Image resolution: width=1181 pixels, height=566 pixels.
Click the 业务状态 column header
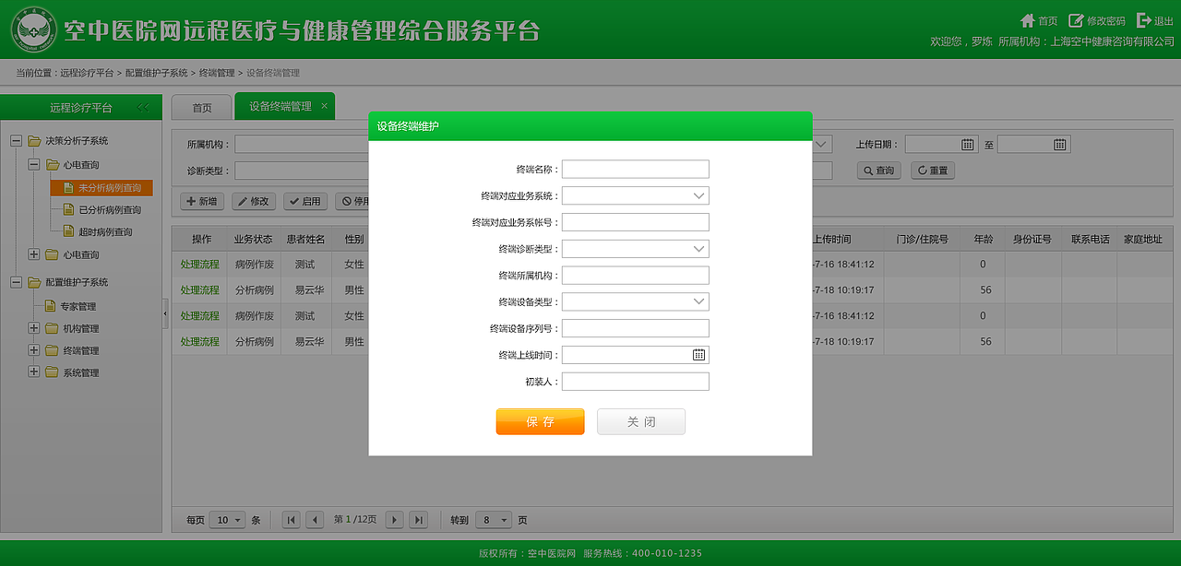click(x=253, y=239)
